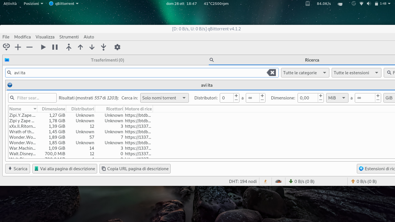Open the Modifica menu
This screenshot has height=222, width=395.
[x=23, y=37]
